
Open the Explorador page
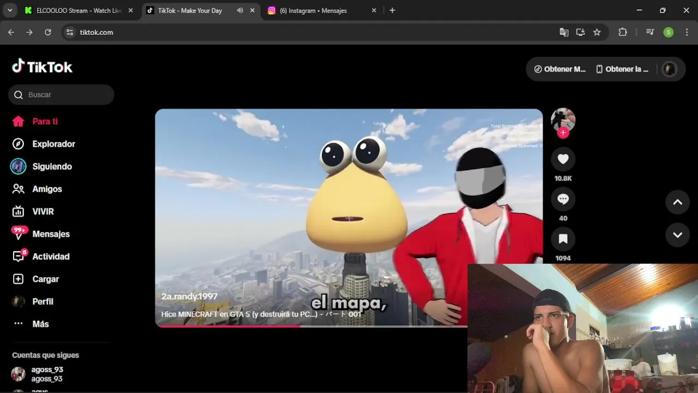click(x=44, y=144)
